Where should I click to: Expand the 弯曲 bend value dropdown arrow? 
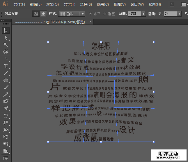click(x=143, y=14)
